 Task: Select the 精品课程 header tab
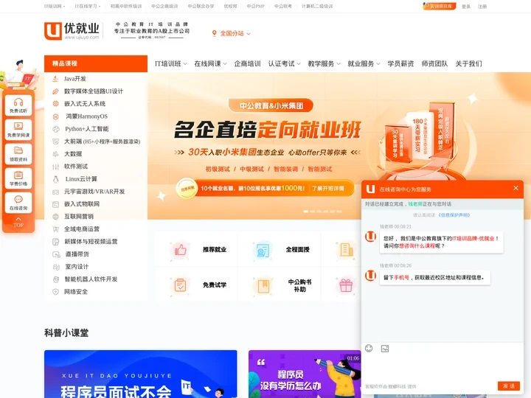[x=96, y=63]
